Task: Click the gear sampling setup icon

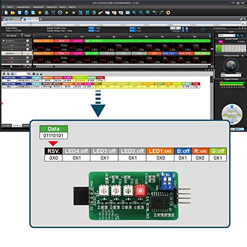Action: [x=60, y=12]
